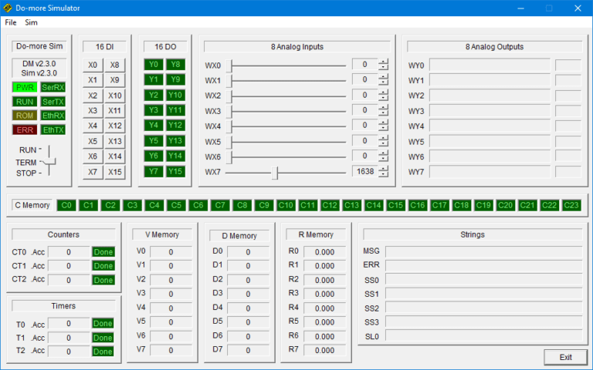Toggle digital input X11

click(114, 111)
